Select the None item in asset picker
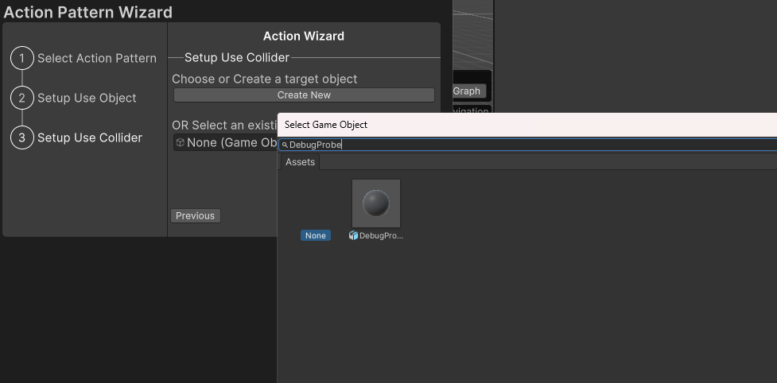The width and height of the screenshot is (777, 383). (x=316, y=236)
